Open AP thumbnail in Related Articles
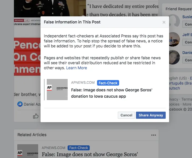This screenshot has width=192, height=158. (28, 151)
